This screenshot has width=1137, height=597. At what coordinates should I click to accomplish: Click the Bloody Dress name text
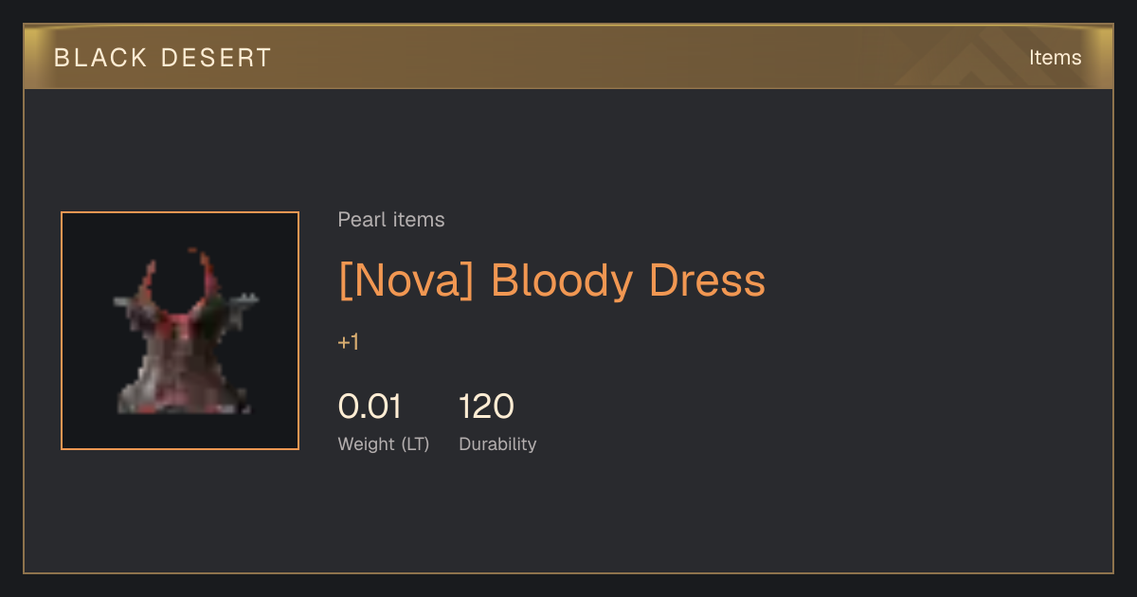pyautogui.click(x=628, y=280)
